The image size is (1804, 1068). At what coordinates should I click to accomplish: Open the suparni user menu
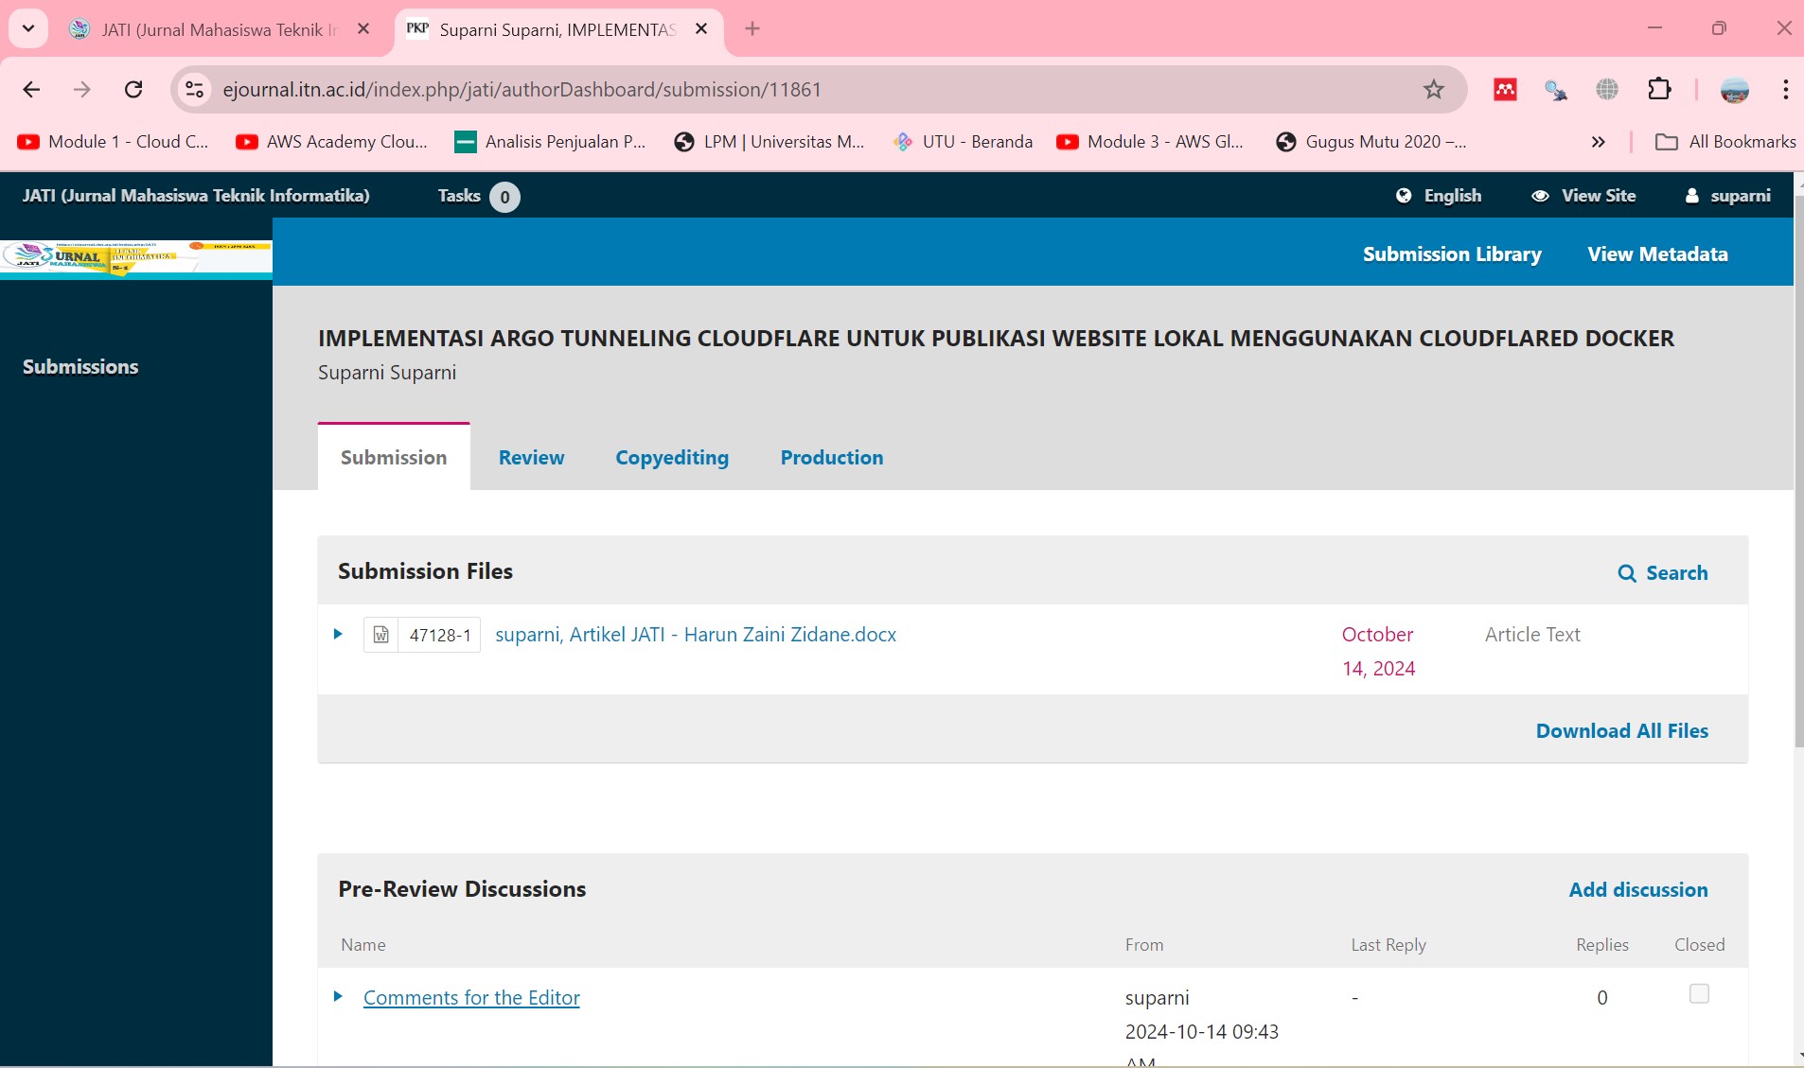tap(1727, 195)
